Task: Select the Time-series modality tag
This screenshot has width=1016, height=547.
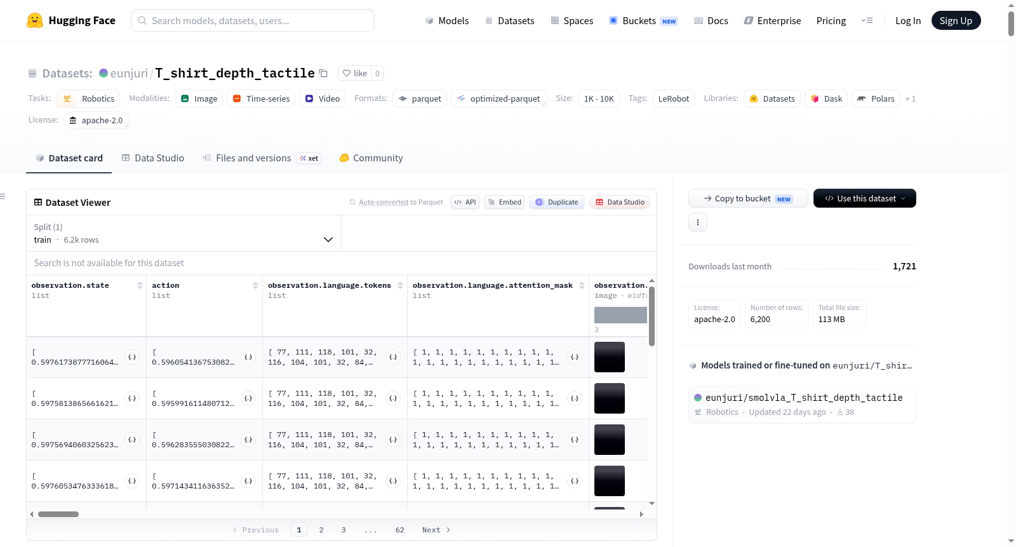Action: coord(261,98)
